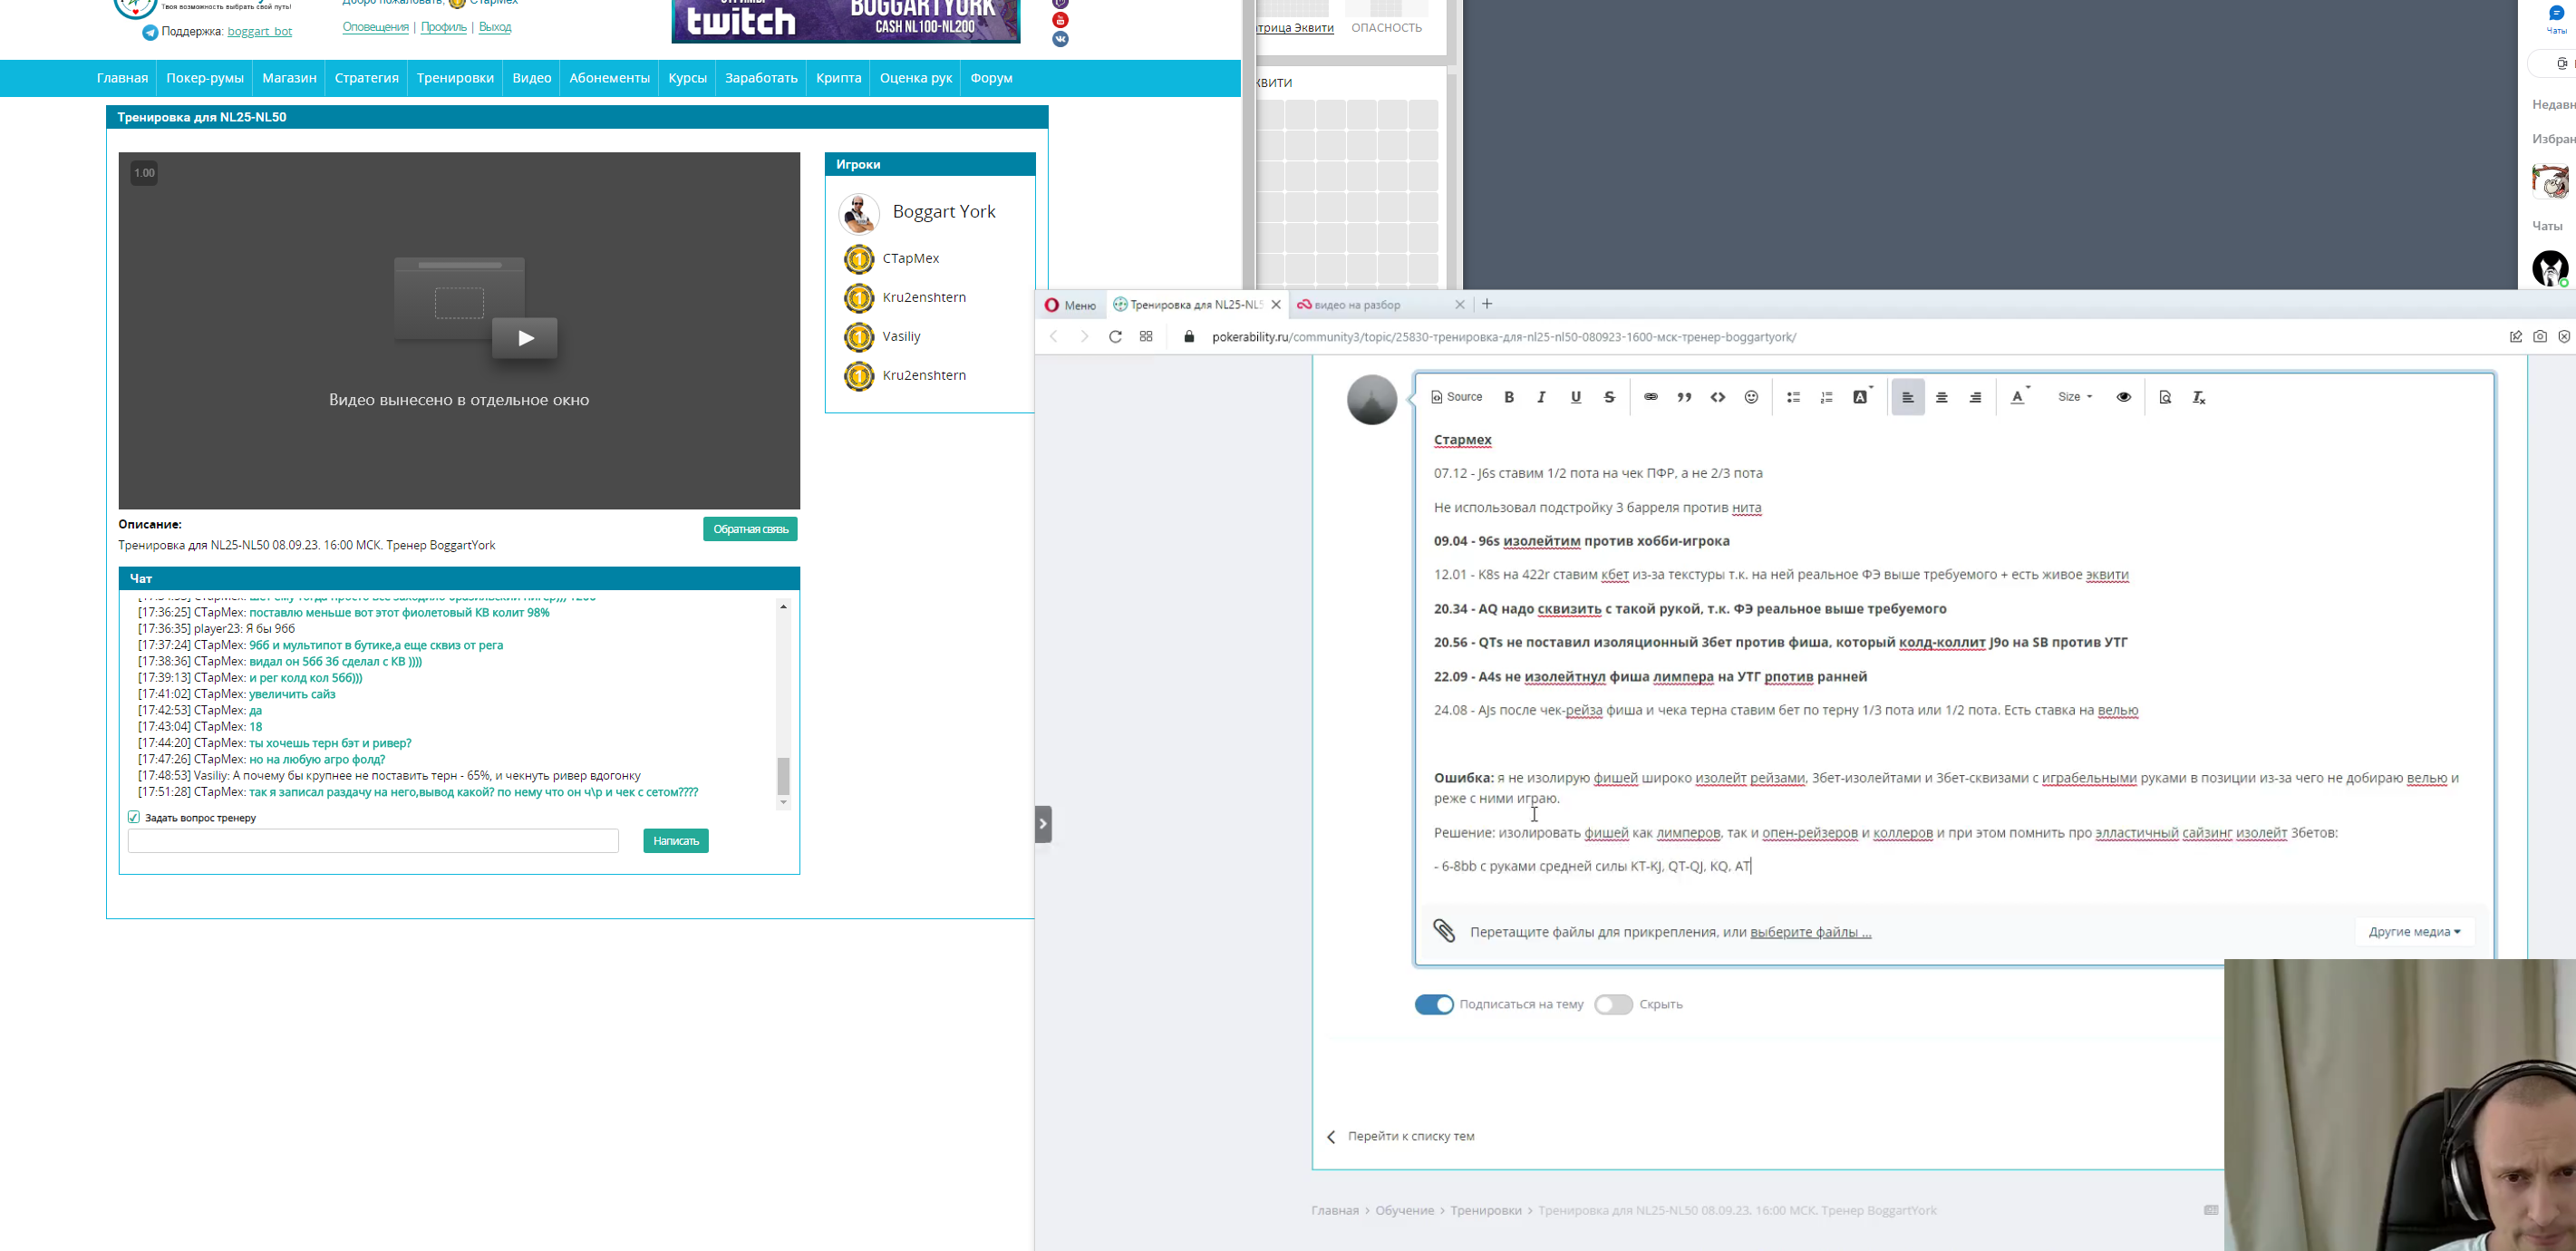Align text left
Viewport: 2576px width, 1251px height.
(x=1908, y=397)
